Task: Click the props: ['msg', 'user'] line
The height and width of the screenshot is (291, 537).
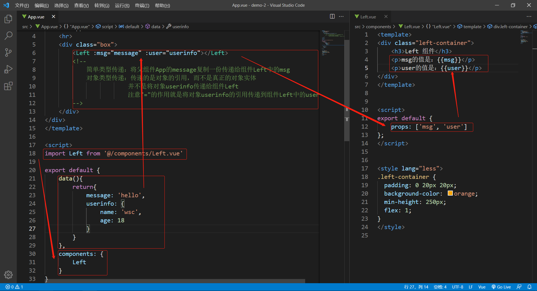Action: (429, 127)
